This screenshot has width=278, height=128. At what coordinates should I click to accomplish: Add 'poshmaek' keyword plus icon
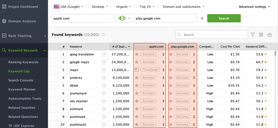[x=104, y=117]
